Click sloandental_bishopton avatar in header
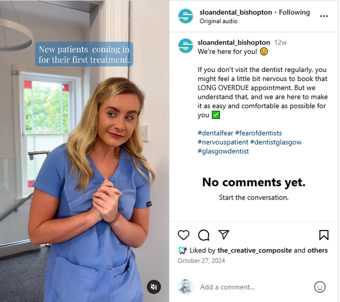The height and width of the screenshot is (302, 340). [185, 16]
